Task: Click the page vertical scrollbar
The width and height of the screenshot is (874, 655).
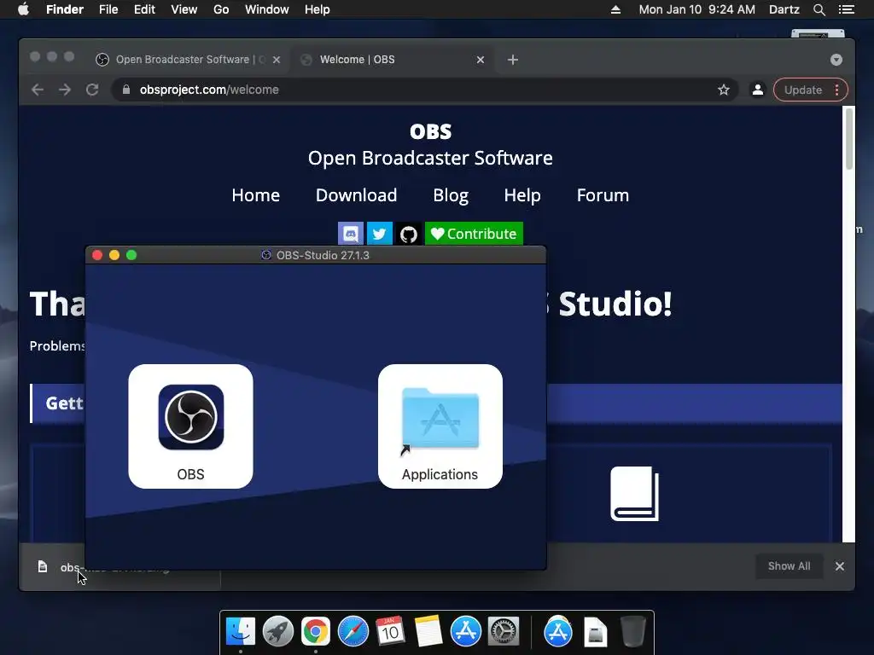Action: tap(849, 139)
